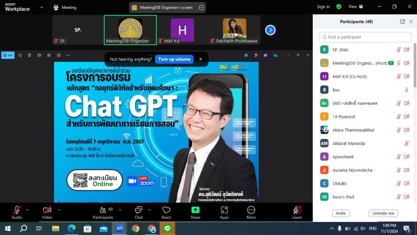Click the encryption shield icon
This screenshot has height=235, width=417.
pos(339,7)
